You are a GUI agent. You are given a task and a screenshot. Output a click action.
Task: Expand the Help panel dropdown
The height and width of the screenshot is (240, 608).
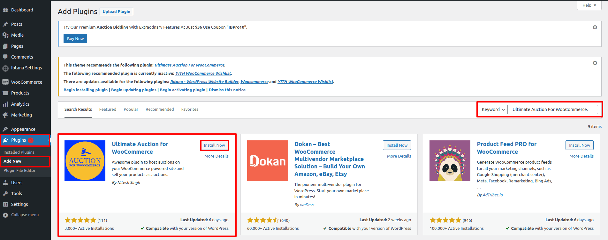click(589, 5)
